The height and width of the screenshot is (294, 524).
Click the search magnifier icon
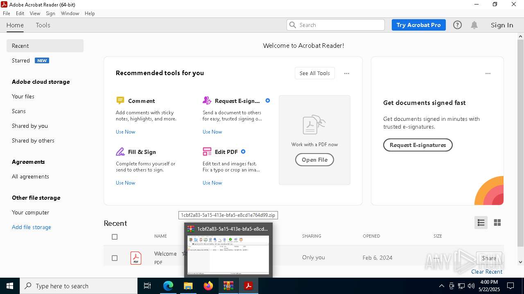(x=293, y=25)
